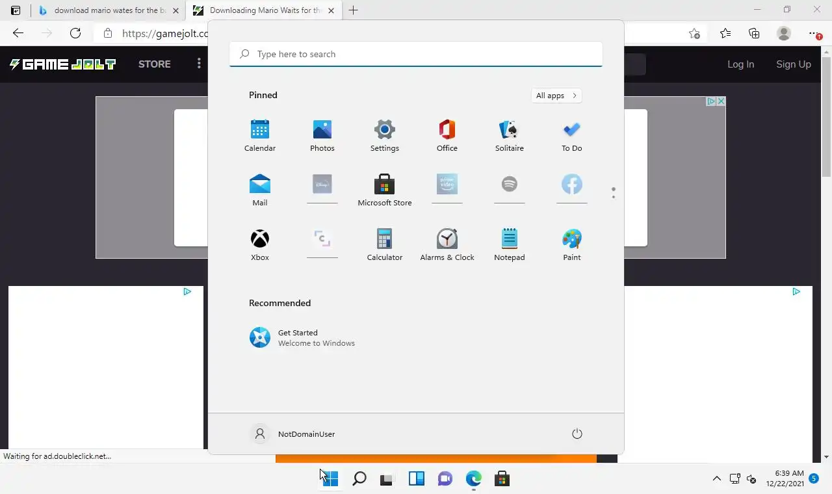The height and width of the screenshot is (494, 832).
Task: Open the muted volume tray icon
Action: tap(751, 479)
